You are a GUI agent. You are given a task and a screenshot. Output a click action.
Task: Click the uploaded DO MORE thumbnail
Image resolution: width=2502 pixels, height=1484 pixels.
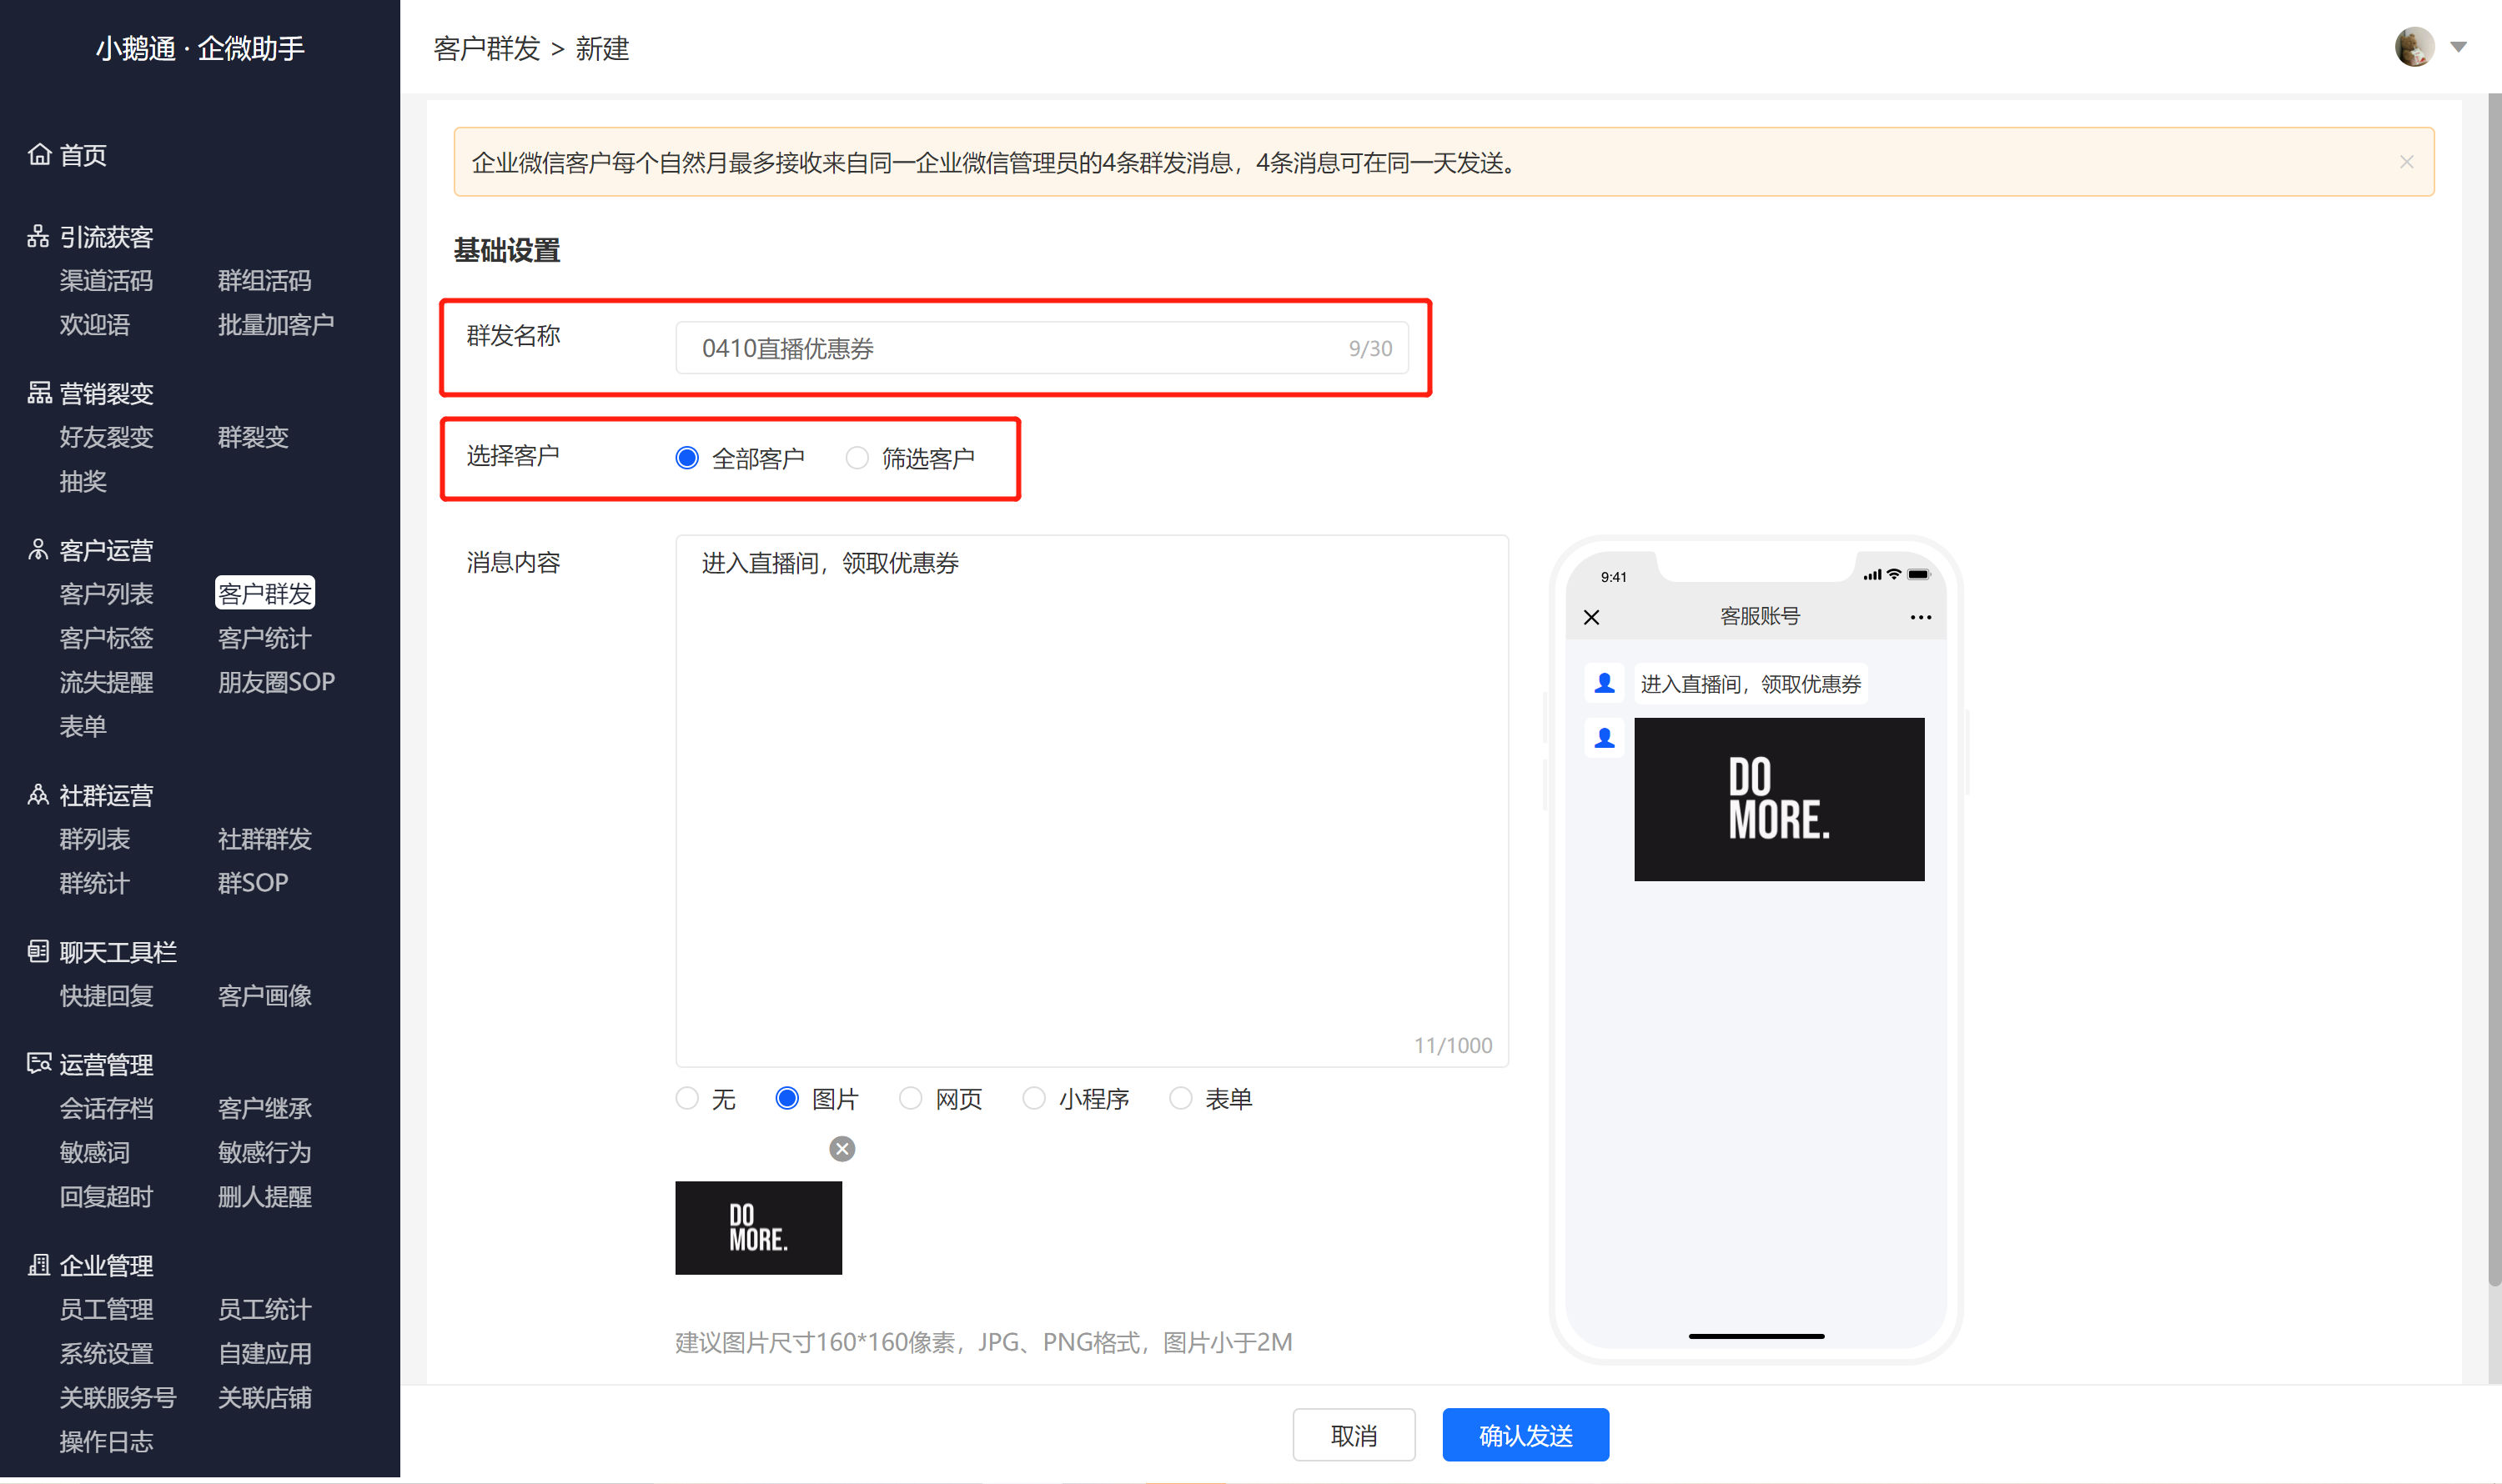[x=758, y=1228]
